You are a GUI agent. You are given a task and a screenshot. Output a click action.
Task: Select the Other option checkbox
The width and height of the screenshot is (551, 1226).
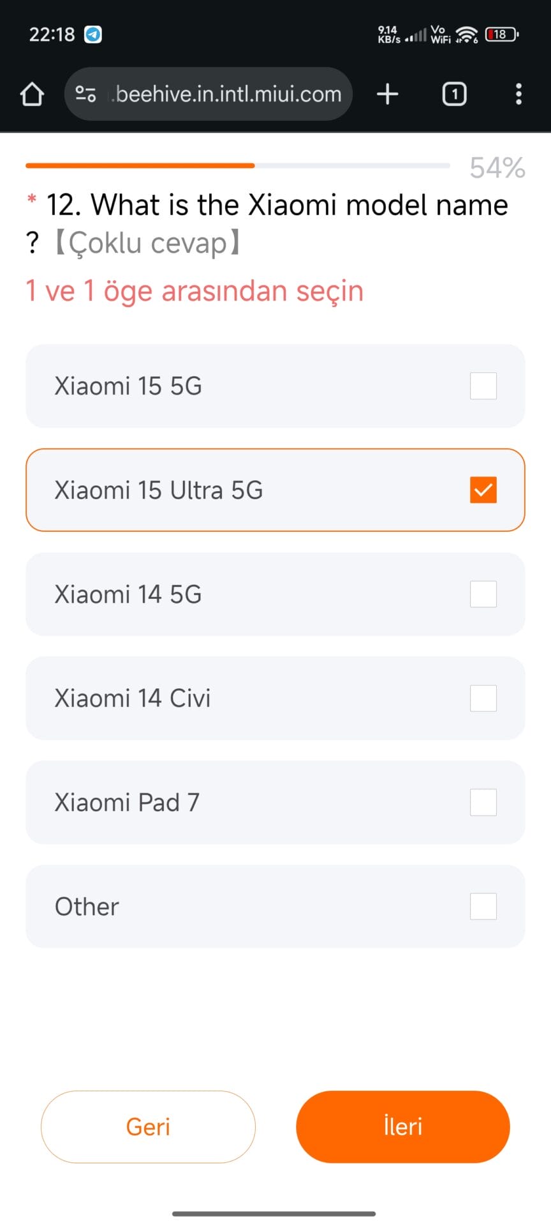[483, 907]
